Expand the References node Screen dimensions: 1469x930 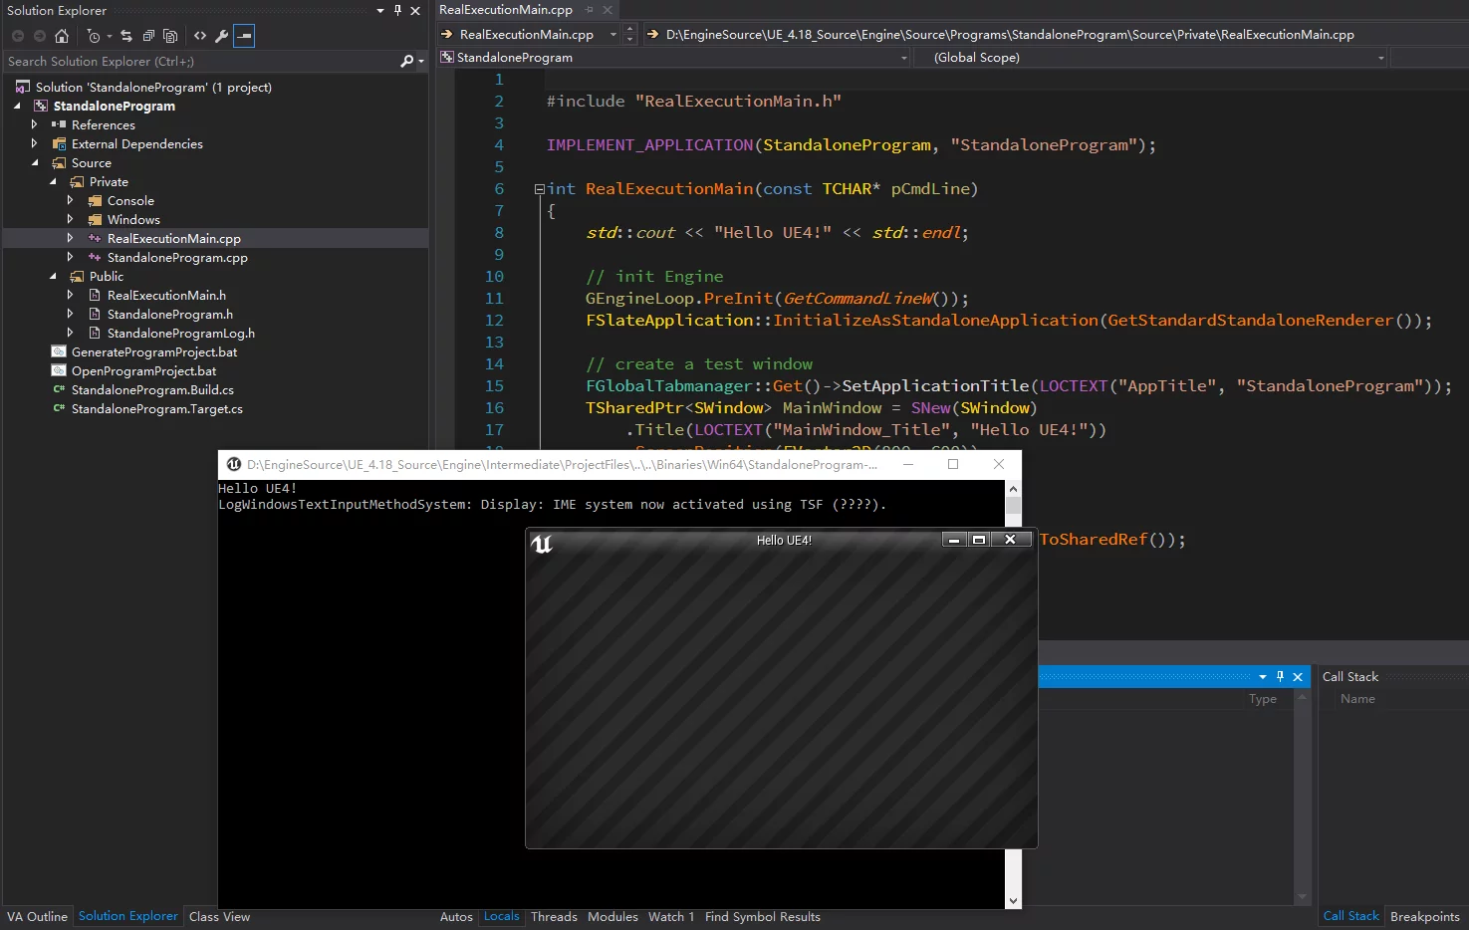pos(35,125)
